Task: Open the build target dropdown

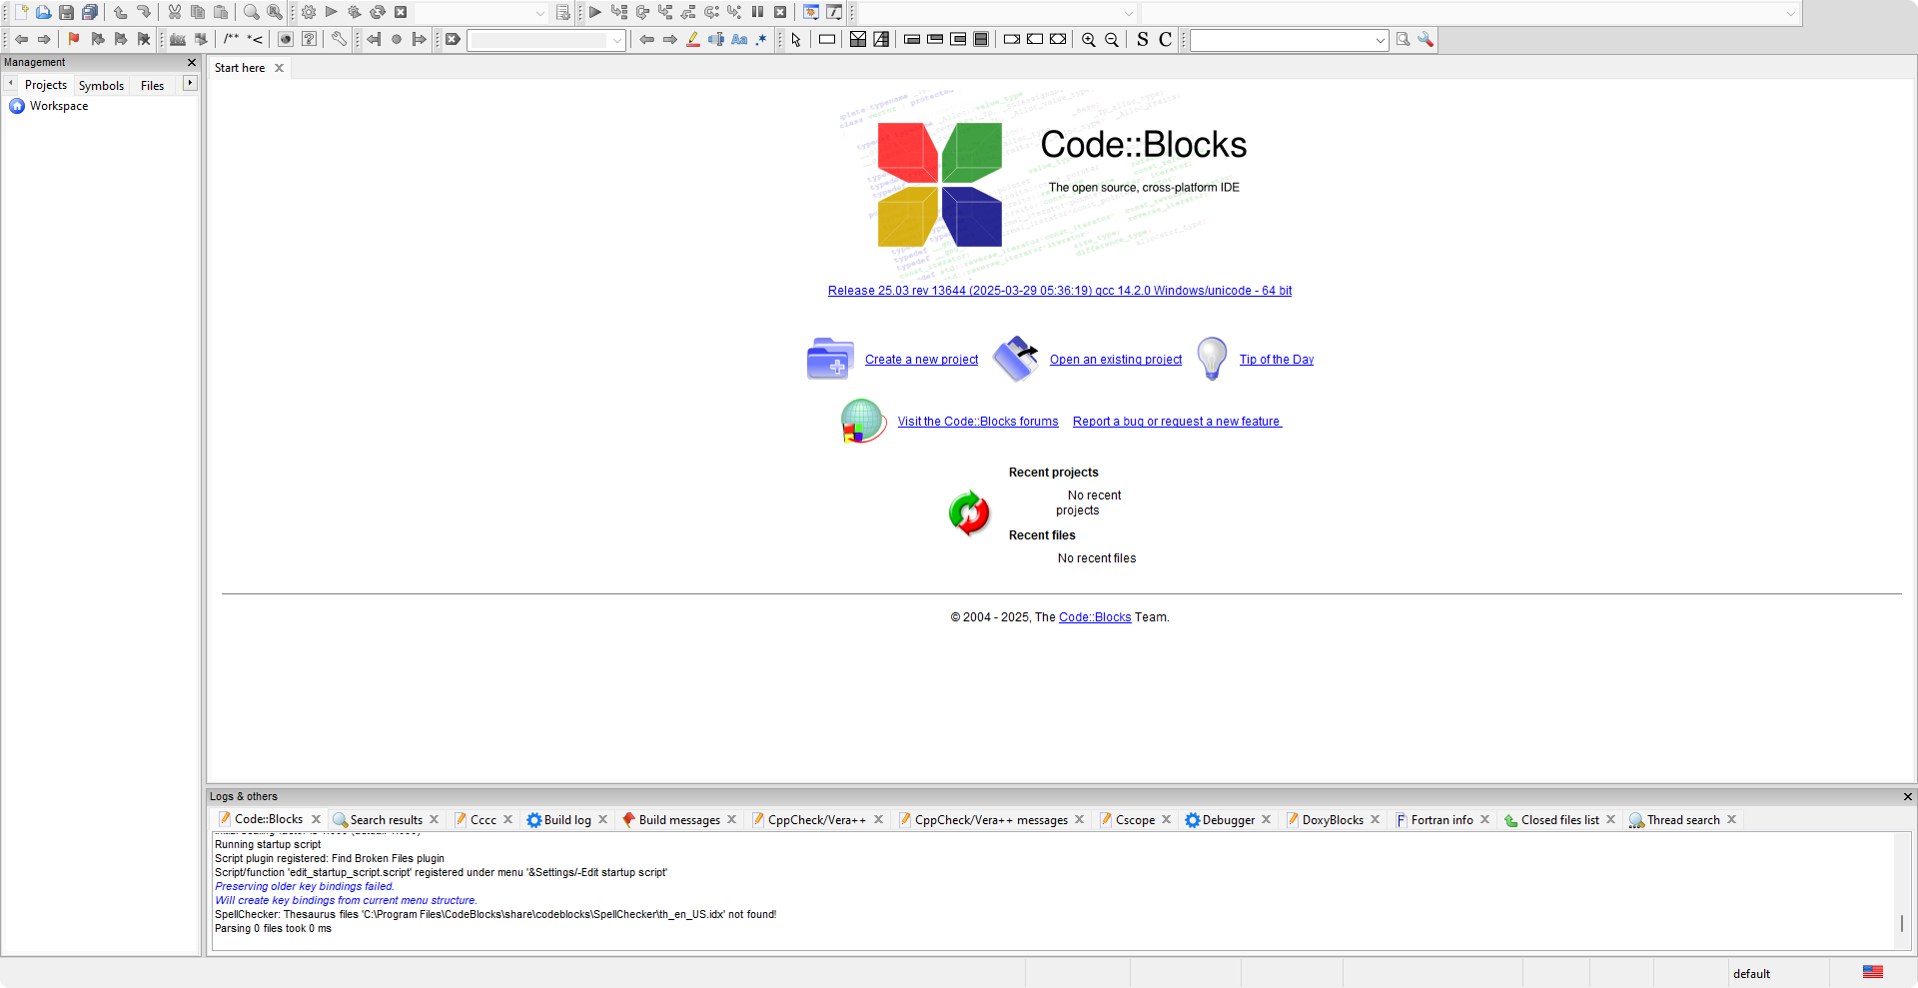Action: [x=540, y=13]
